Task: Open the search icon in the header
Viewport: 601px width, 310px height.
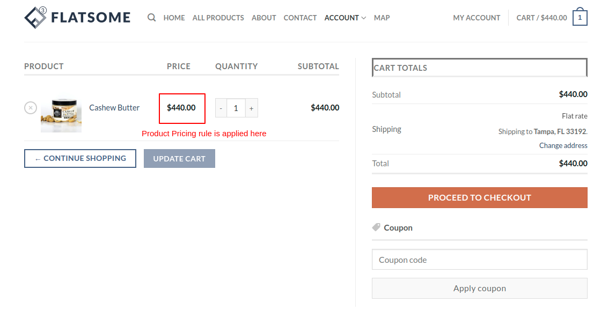Action: pyautogui.click(x=151, y=17)
